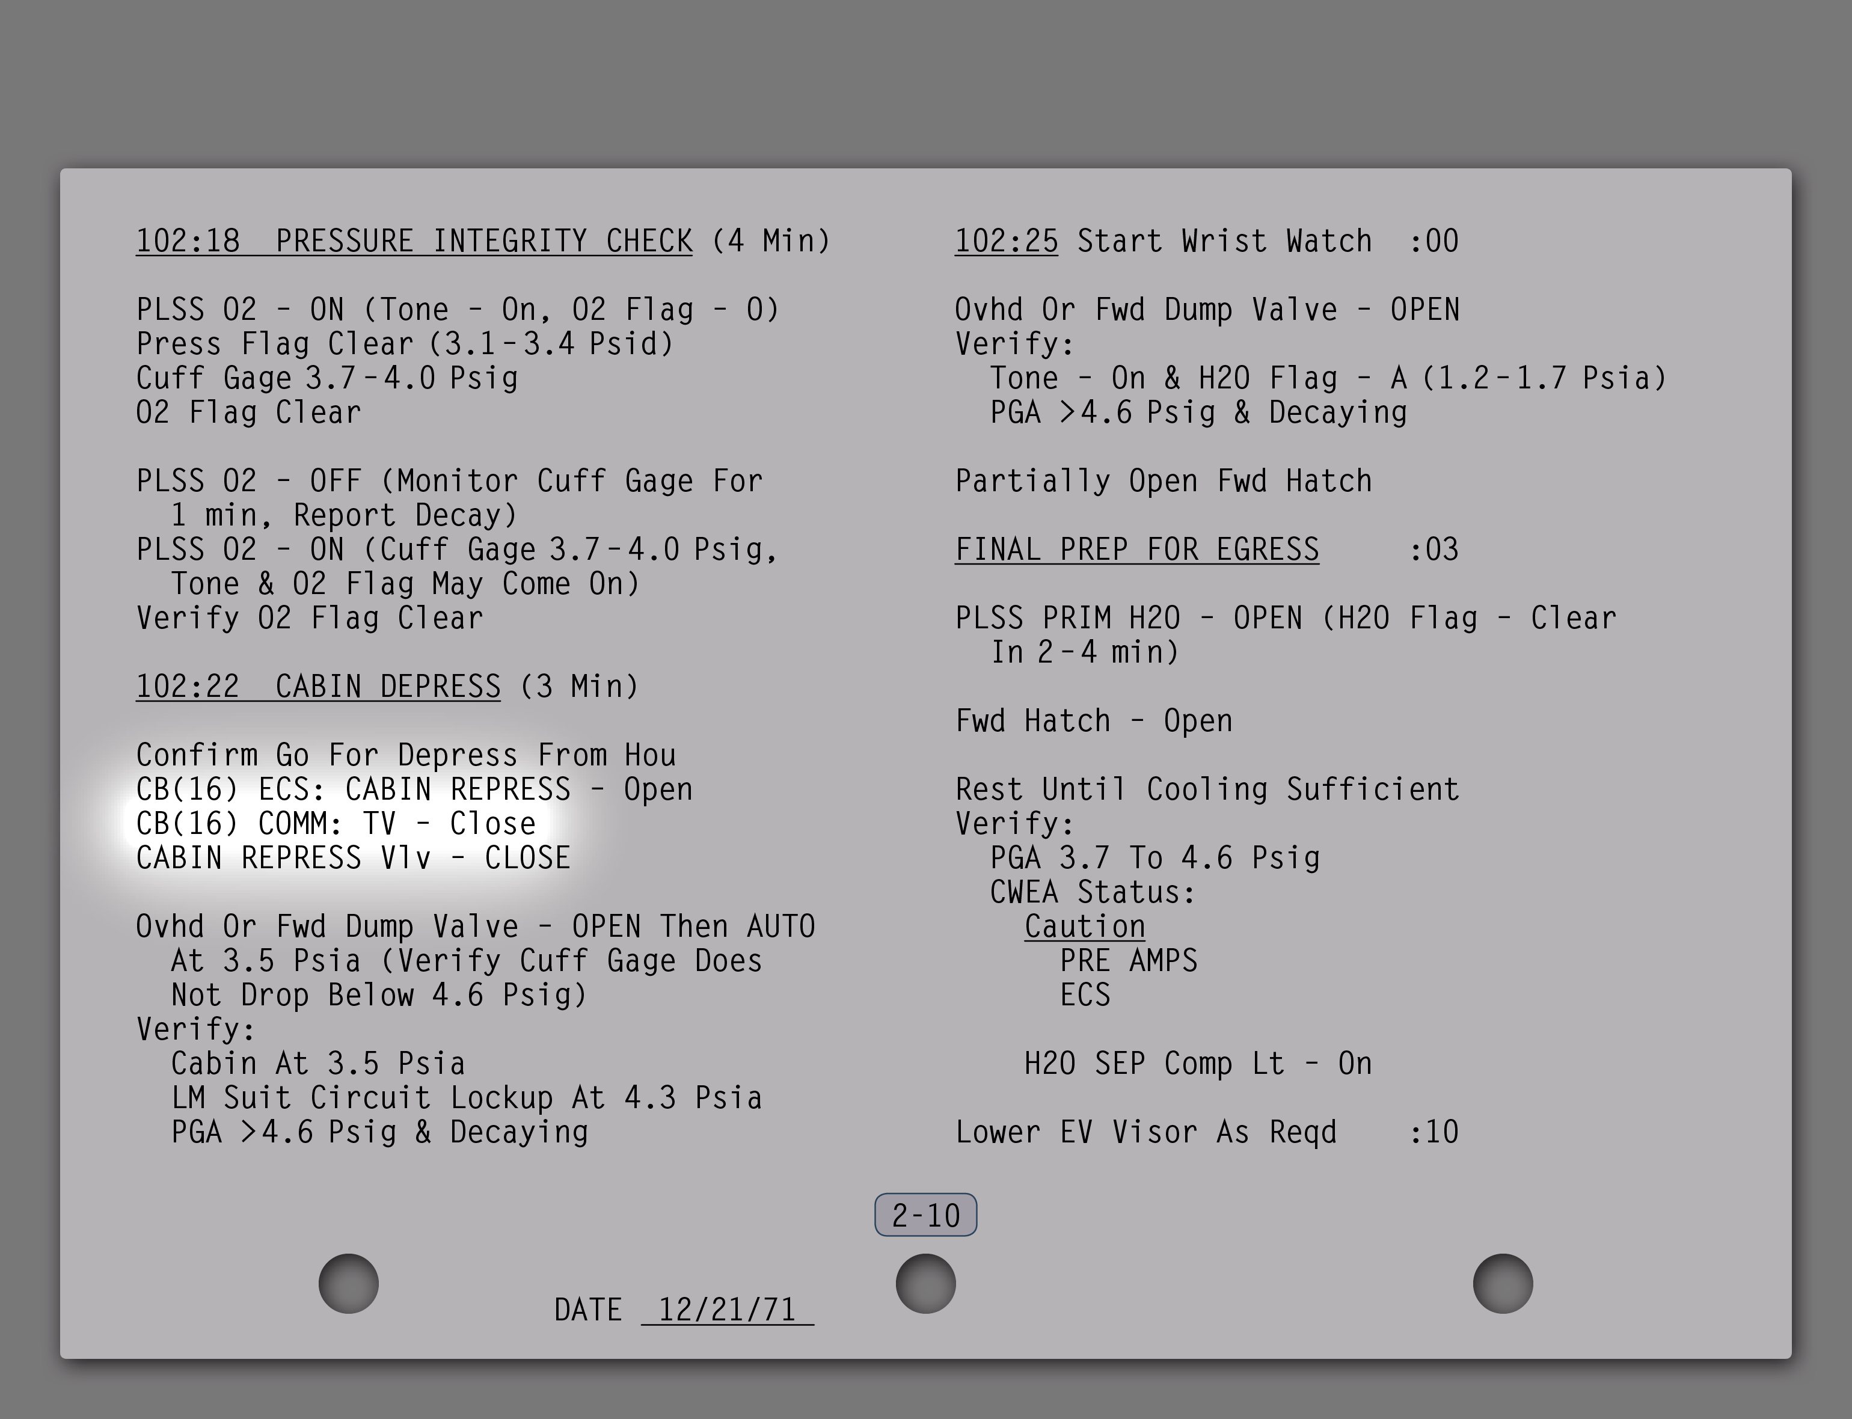The height and width of the screenshot is (1419, 1852).
Task: Click the PRE AMPS caution entry
Action: (x=1128, y=961)
